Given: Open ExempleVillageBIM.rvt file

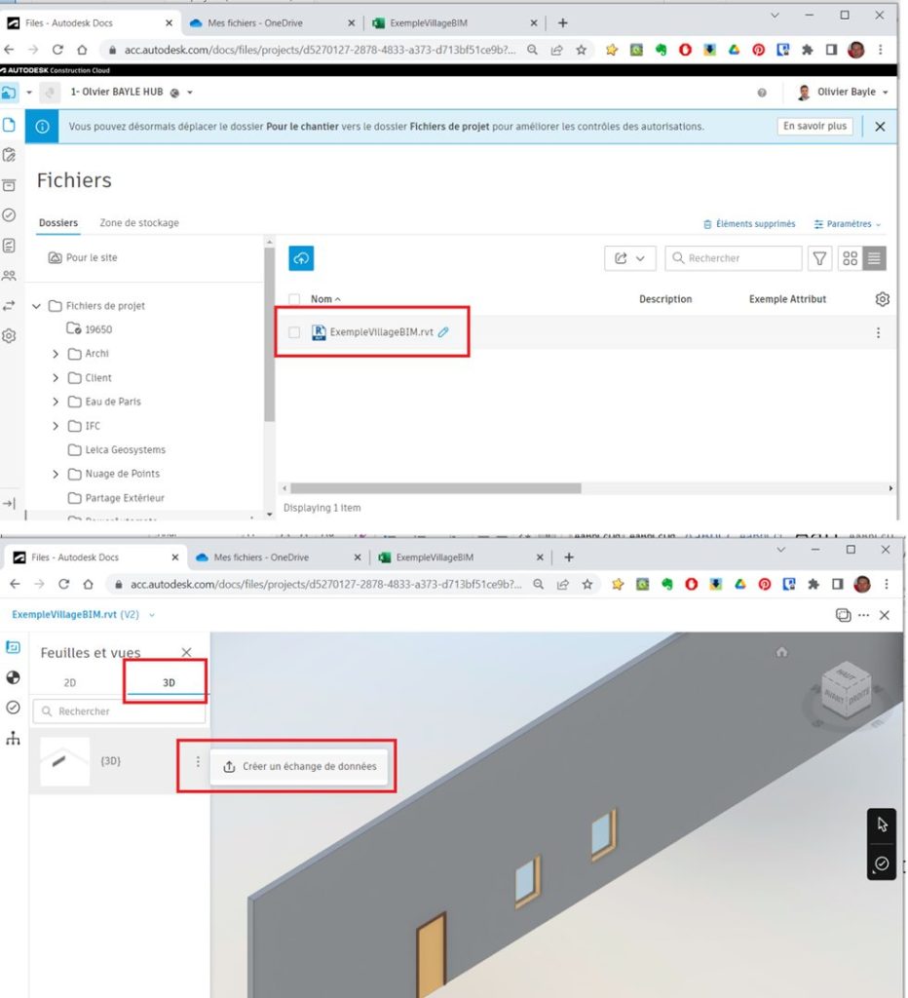Looking at the screenshot, I should click(x=381, y=332).
